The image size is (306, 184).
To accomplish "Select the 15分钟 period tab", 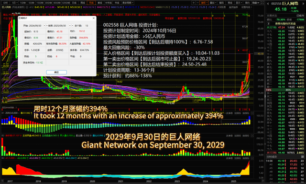I will [40, 3].
